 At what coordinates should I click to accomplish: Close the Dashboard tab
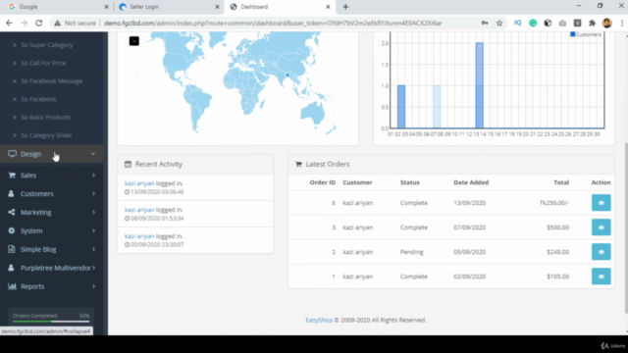click(x=328, y=7)
